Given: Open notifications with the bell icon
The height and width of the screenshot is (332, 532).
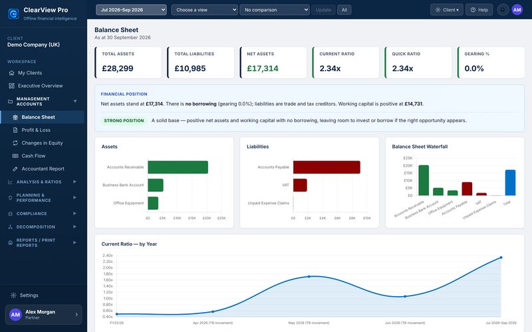Looking at the screenshot, I should pyautogui.click(x=503, y=10).
